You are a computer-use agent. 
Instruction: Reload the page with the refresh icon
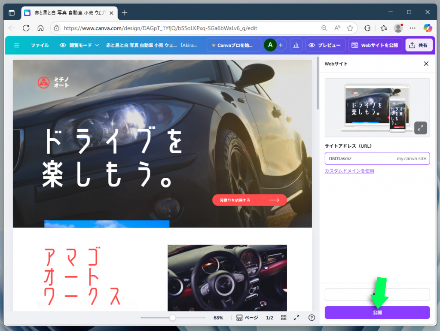point(26,28)
